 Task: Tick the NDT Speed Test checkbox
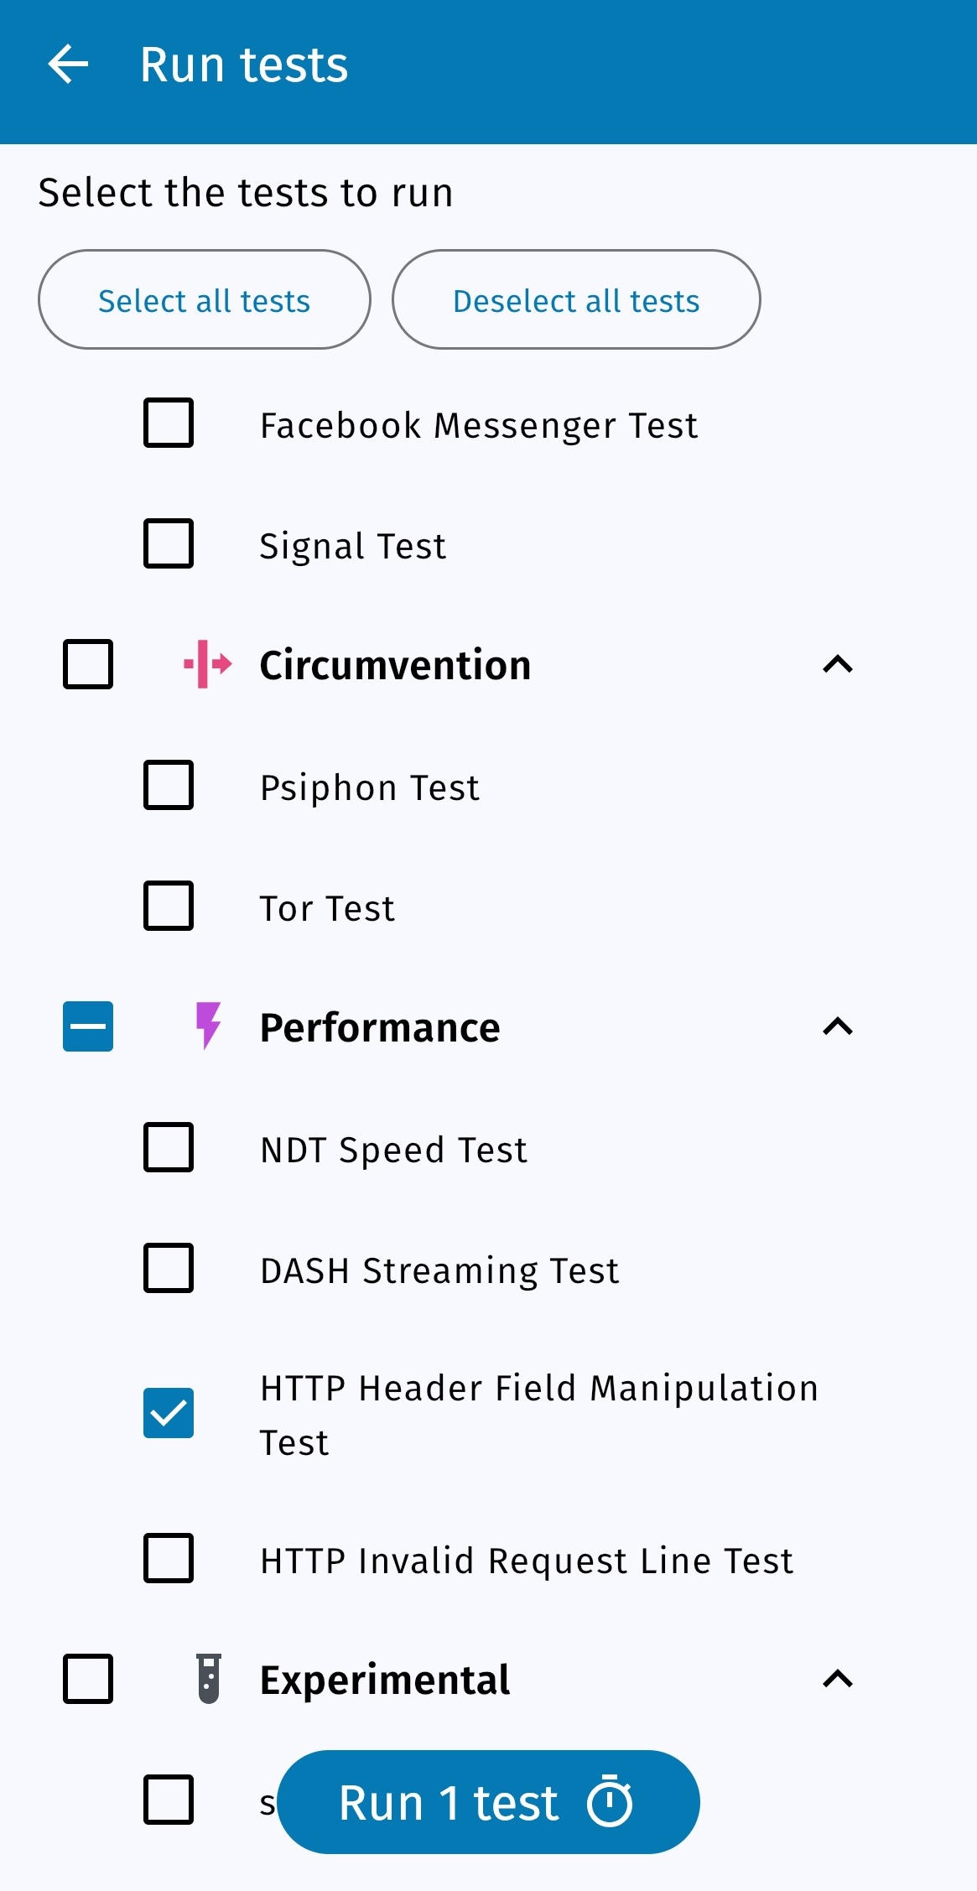tap(169, 1147)
